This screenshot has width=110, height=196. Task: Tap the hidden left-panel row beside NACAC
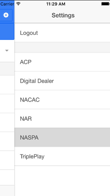point(7,104)
